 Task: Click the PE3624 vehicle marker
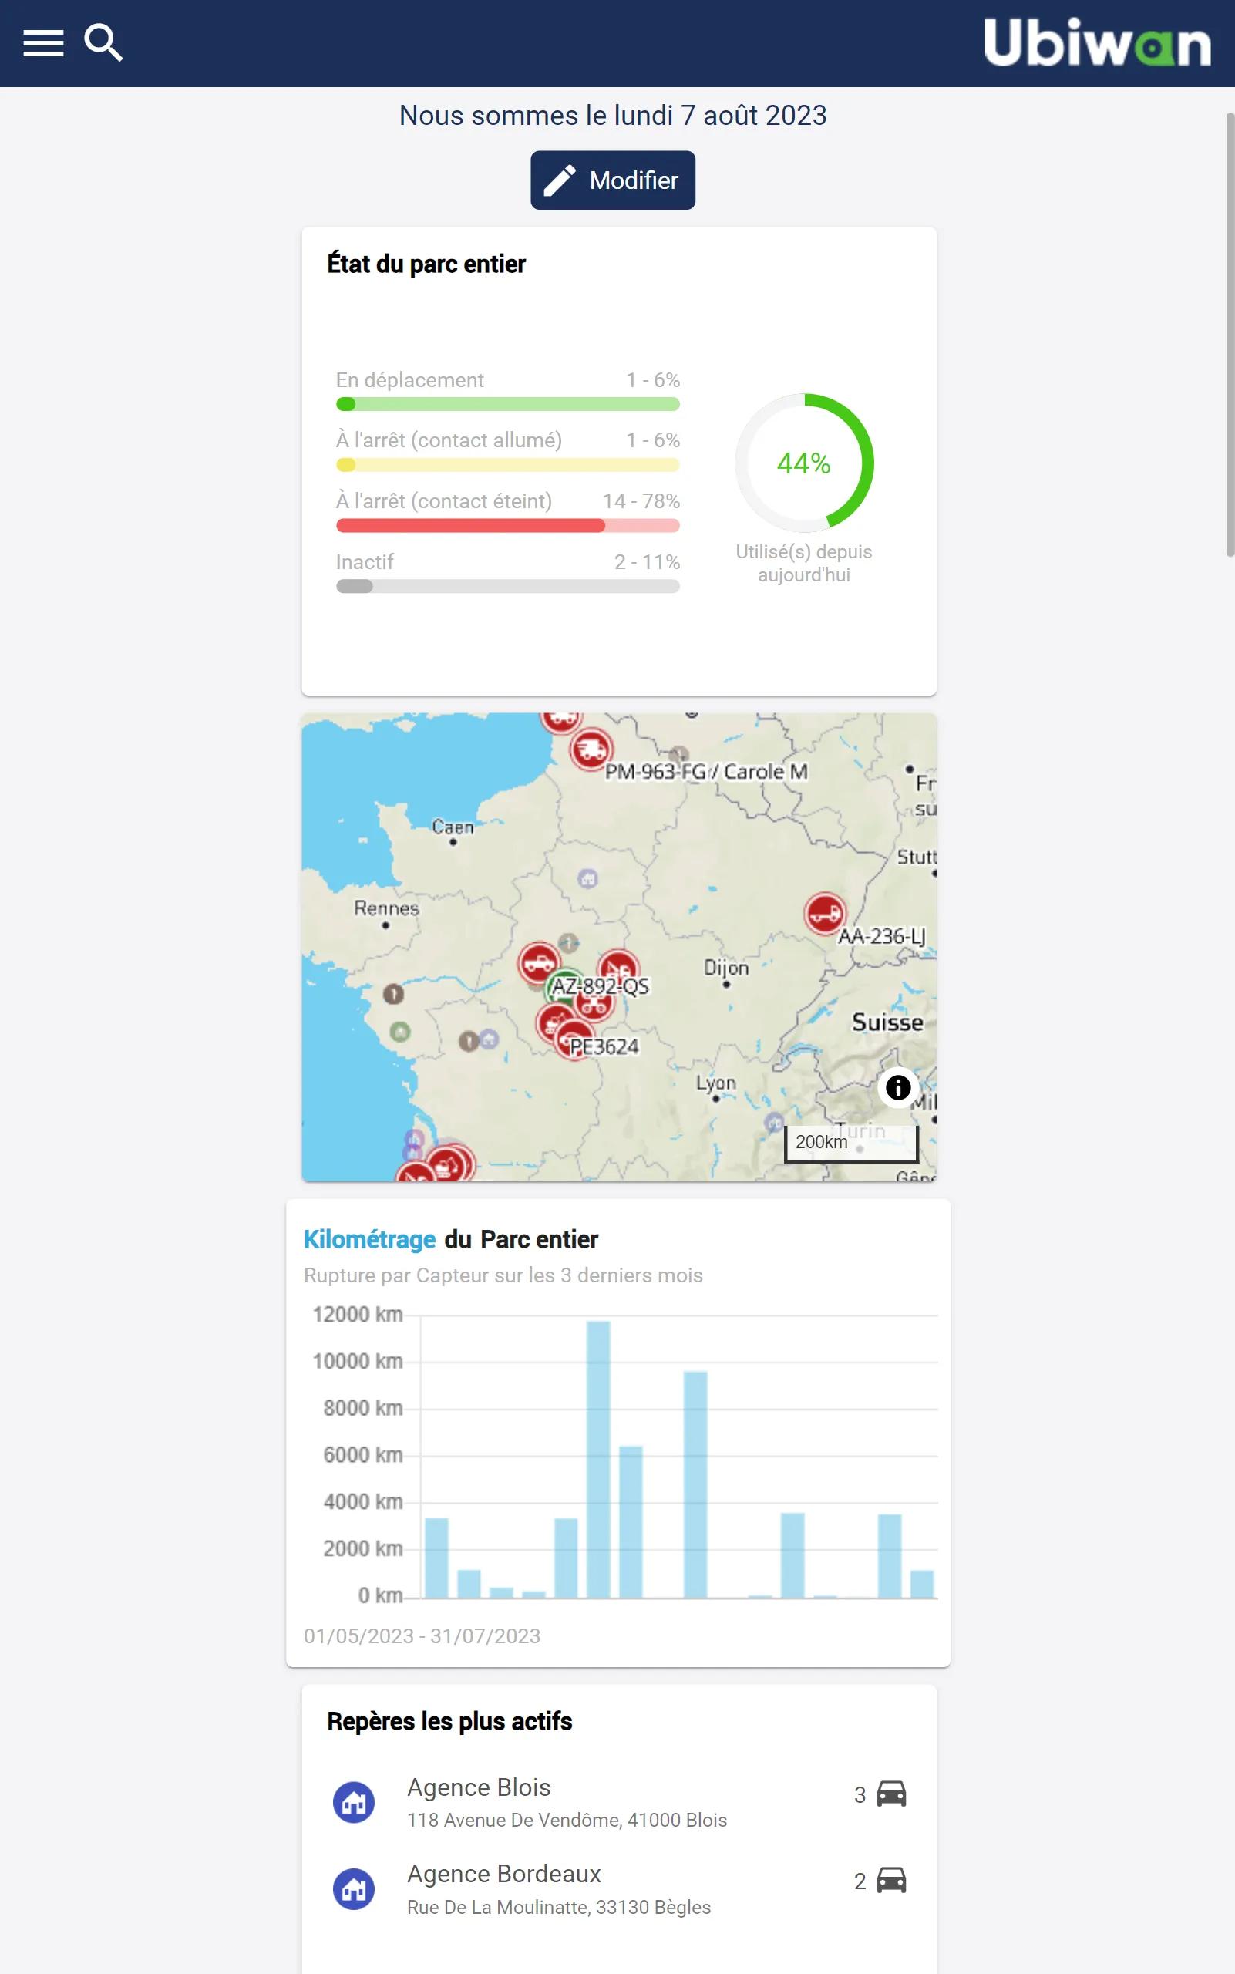click(x=575, y=1041)
